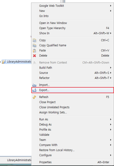Select the LibraryAdministration project tree item
Image resolution: width=114 pixels, height=166 pixels.
coord(17,62)
